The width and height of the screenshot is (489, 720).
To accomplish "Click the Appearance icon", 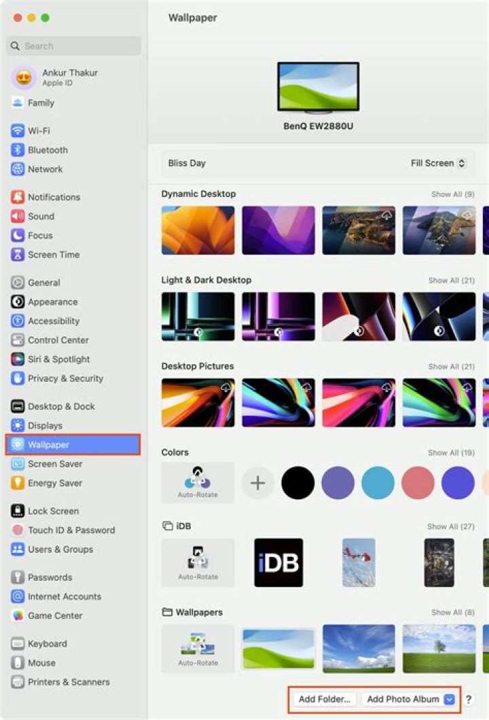I will 18,302.
